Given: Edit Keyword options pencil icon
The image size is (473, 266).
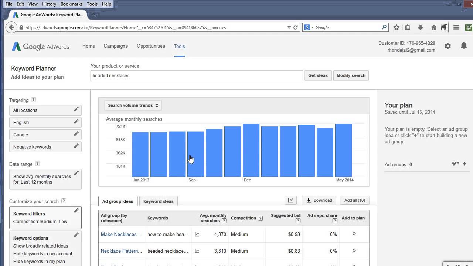Looking at the screenshot, I should (x=76, y=235).
